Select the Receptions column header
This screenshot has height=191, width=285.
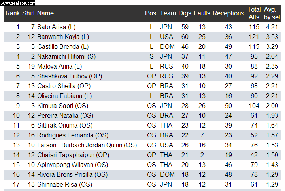pyautogui.click(x=228, y=13)
